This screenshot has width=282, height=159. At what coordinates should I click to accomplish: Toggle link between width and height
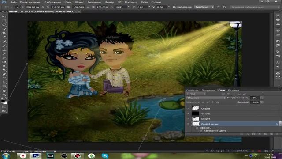pyautogui.click(x=88, y=7)
